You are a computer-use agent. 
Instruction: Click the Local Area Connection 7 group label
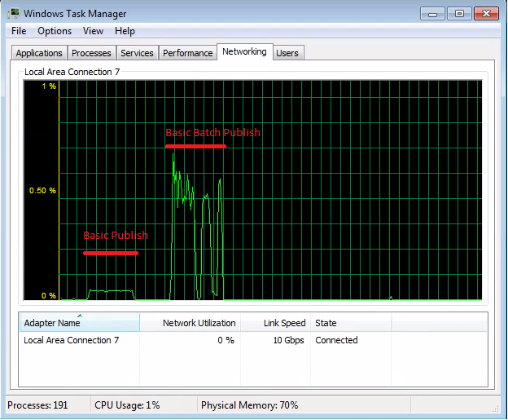click(72, 72)
